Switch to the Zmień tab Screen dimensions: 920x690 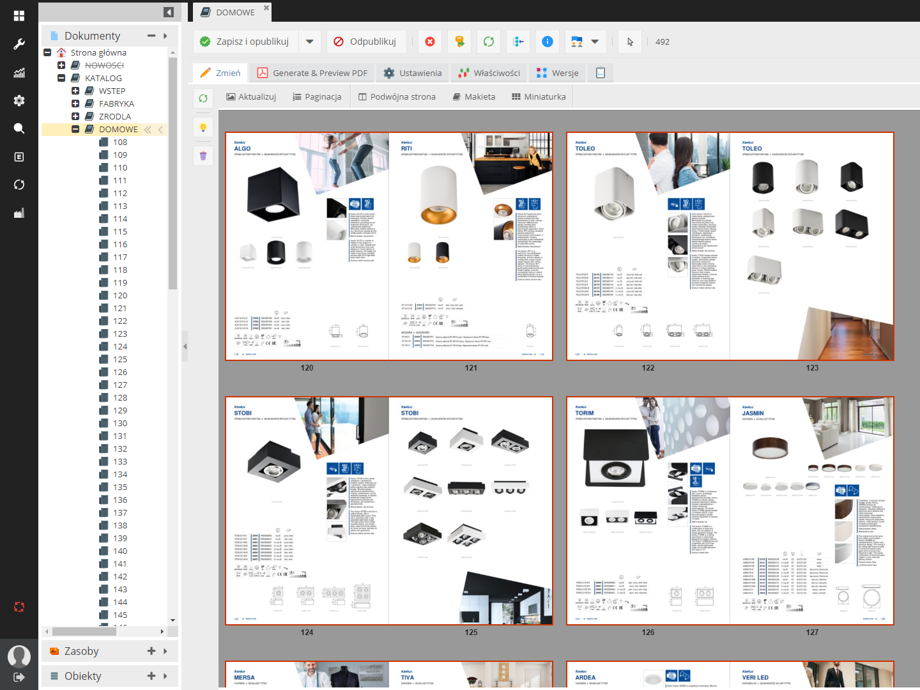220,73
